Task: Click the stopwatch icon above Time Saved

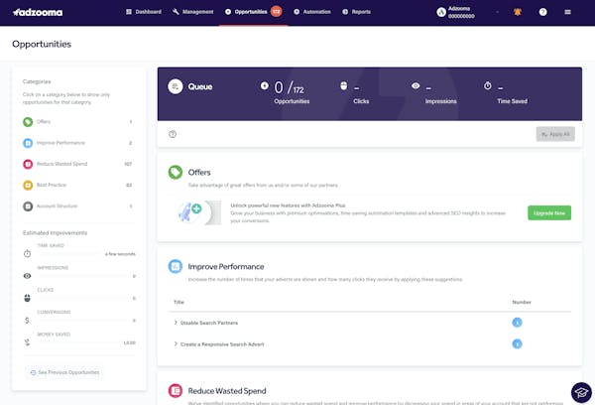Action: point(488,85)
